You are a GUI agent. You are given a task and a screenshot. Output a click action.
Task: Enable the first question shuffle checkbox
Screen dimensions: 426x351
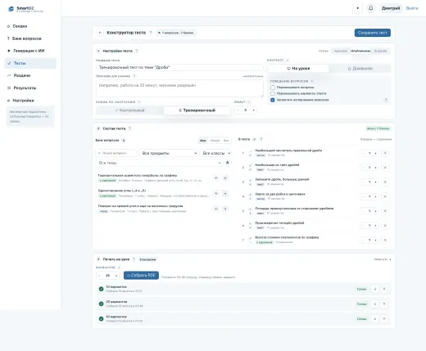(x=273, y=88)
